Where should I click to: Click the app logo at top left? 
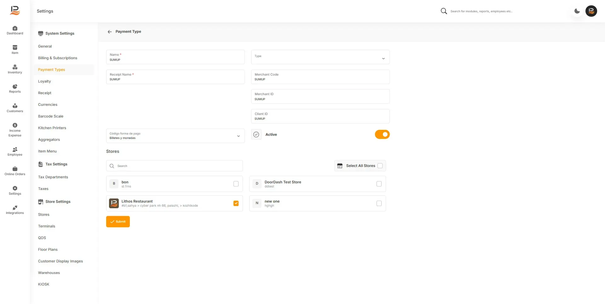(15, 11)
